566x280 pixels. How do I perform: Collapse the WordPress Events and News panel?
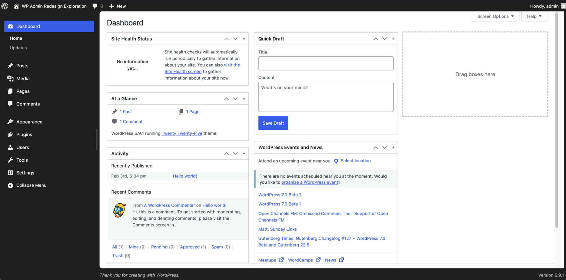[393, 147]
